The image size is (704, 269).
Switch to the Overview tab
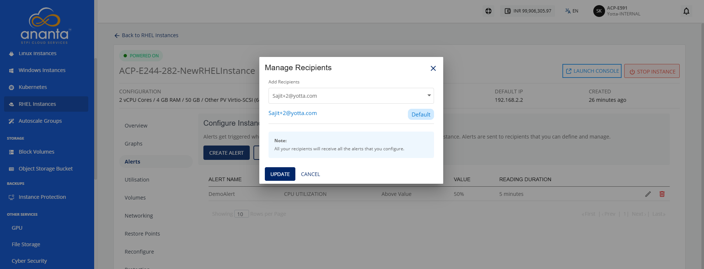point(136,126)
